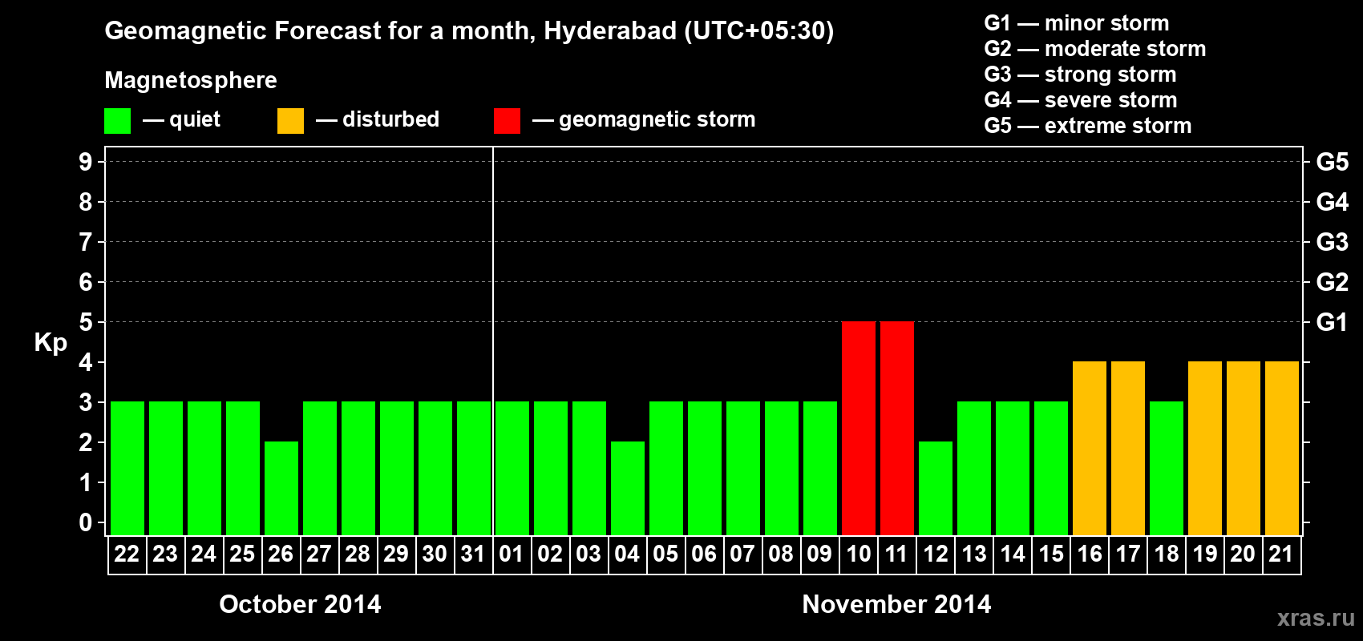The image size is (1363, 641).
Task: Click date label 26 on the axis
Action: [281, 554]
